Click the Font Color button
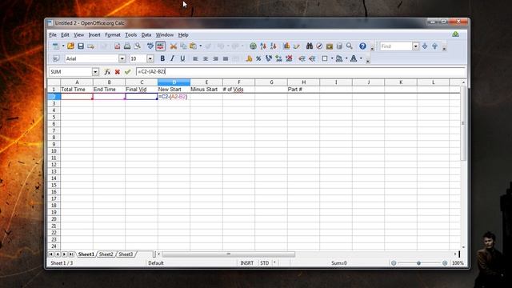Image resolution: width=512 pixels, height=288 pixels. (354, 58)
